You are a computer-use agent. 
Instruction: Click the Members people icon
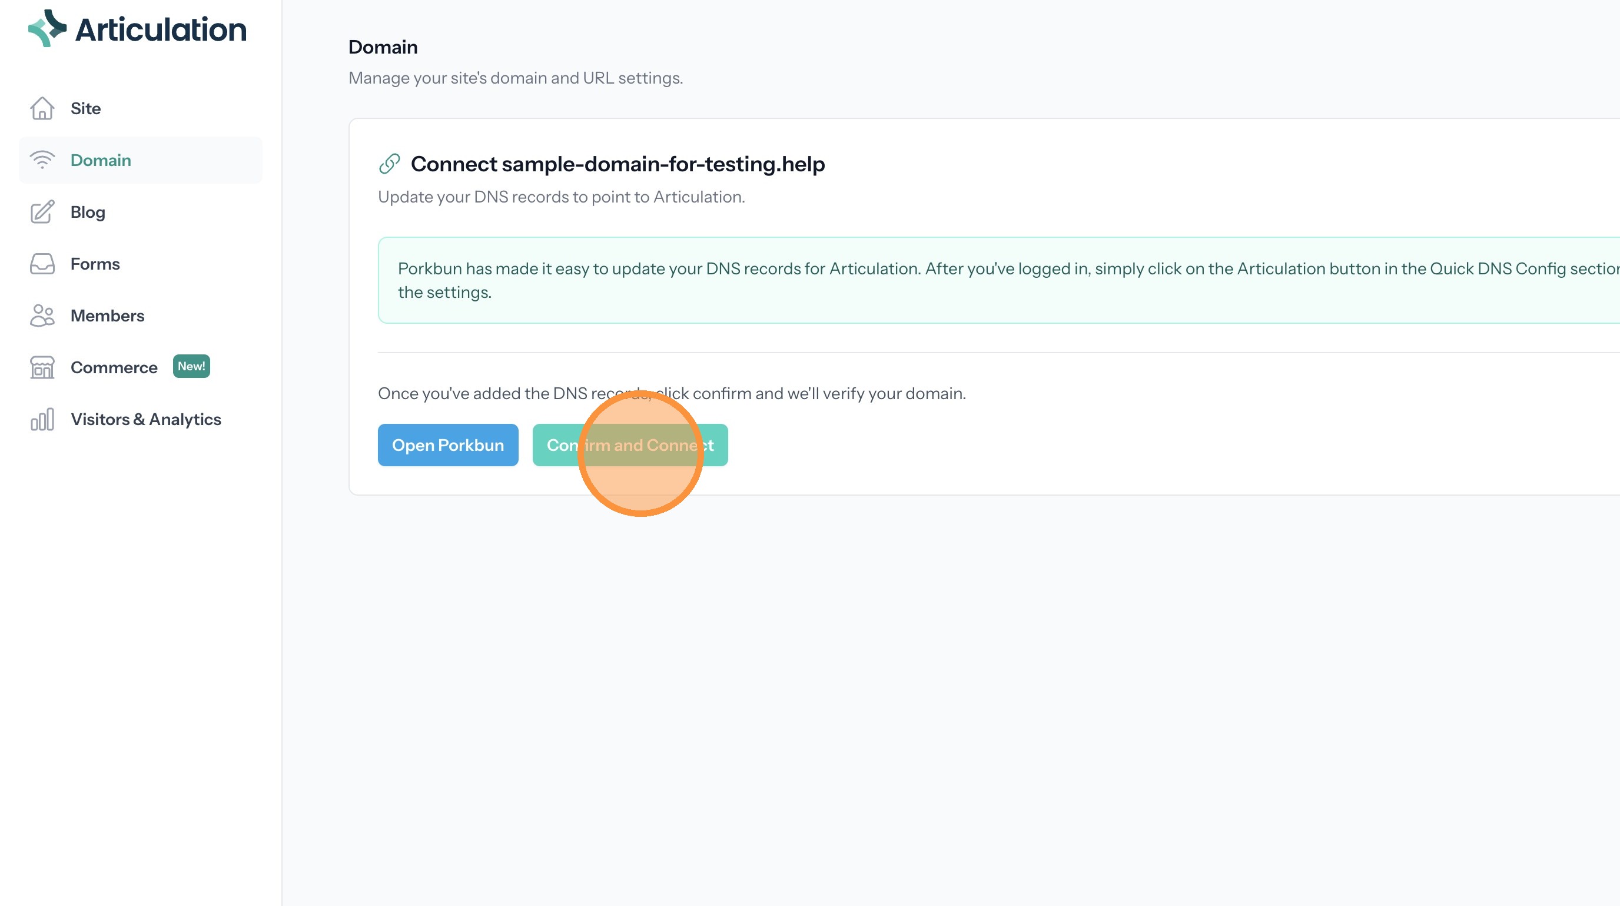click(x=42, y=316)
